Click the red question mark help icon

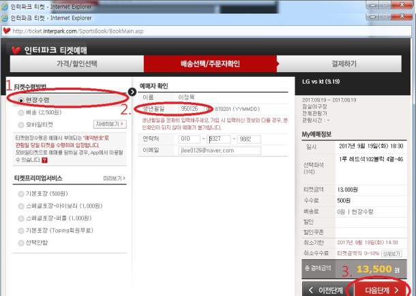tap(44, 160)
